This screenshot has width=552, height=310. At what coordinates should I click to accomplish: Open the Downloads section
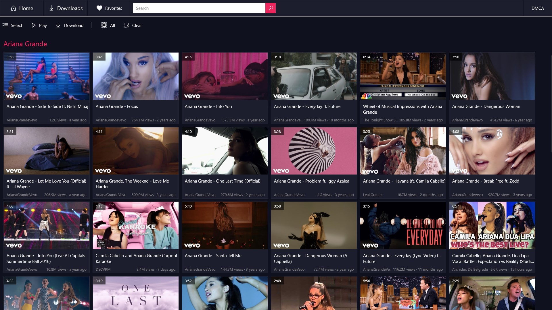tap(65, 8)
